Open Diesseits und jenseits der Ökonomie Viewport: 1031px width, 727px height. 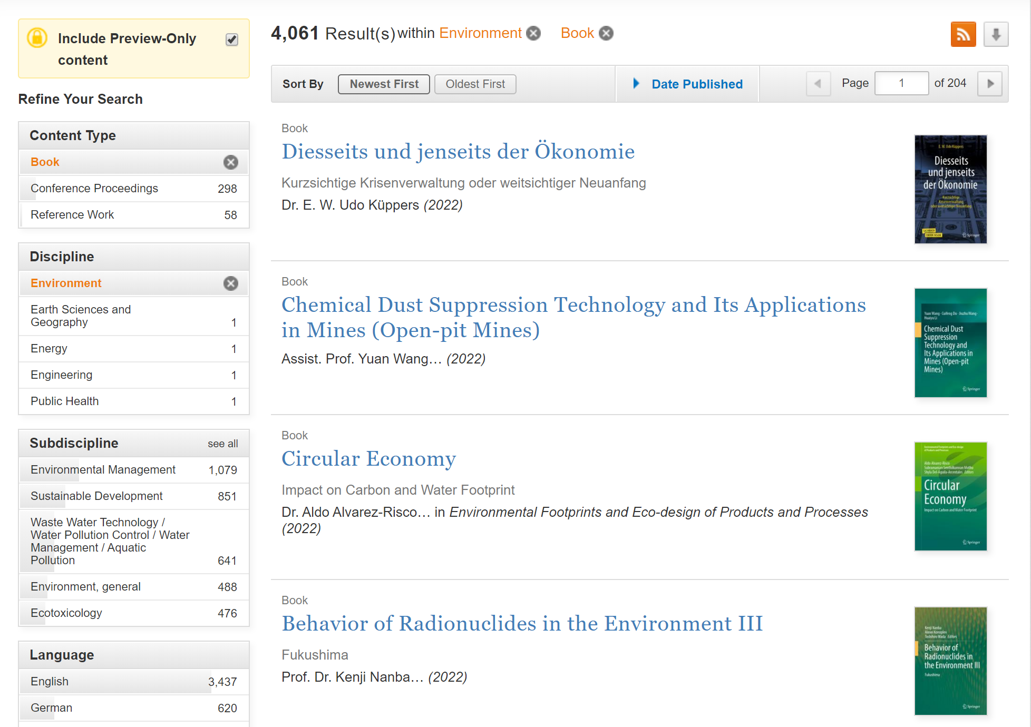(458, 152)
